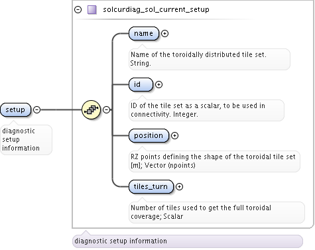This screenshot has height=250, width=315.
Task: Select the name element node
Action: [144, 33]
